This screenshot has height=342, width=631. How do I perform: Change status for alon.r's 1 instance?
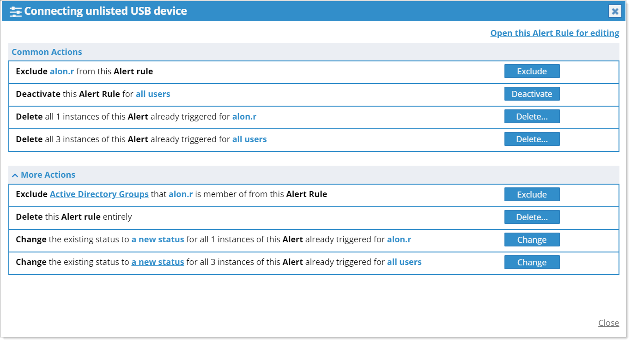coord(532,240)
